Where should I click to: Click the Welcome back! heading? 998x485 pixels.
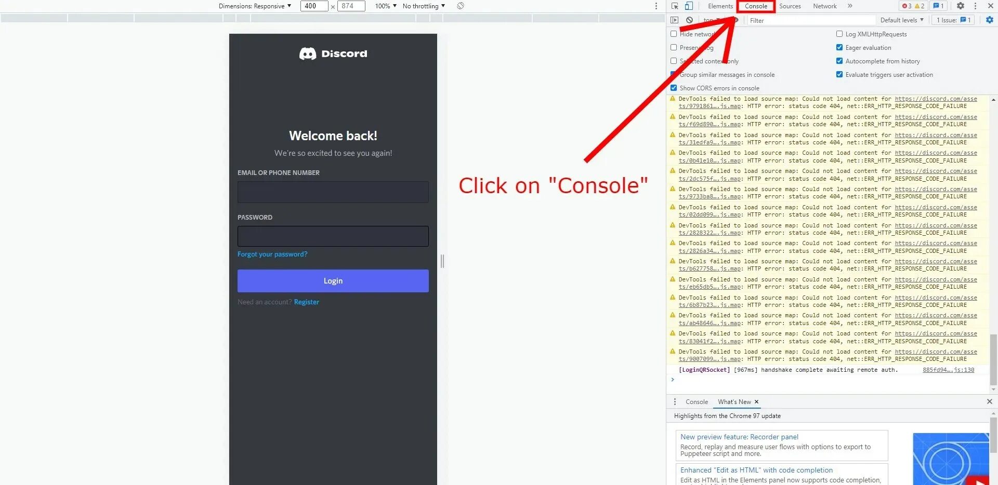[333, 136]
